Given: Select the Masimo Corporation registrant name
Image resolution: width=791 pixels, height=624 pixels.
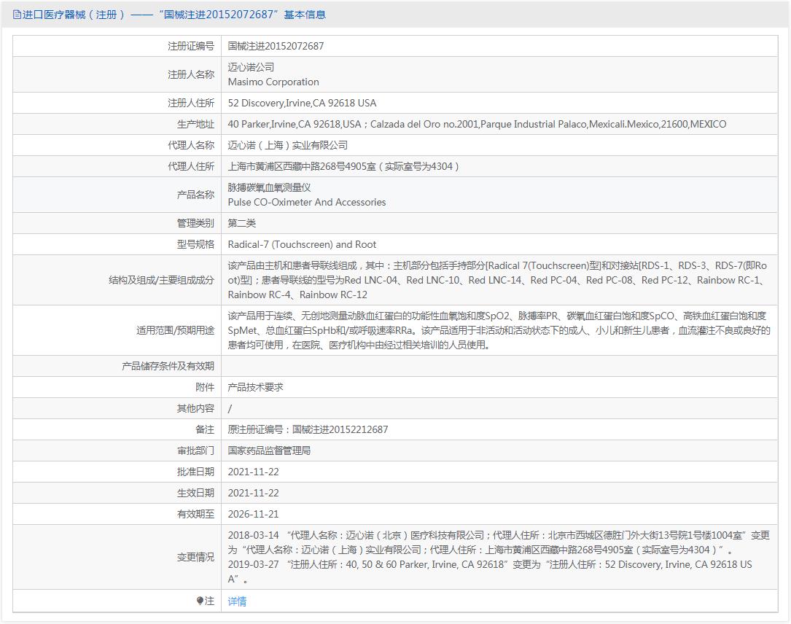Looking at the screenshot, I should [273, 82].
